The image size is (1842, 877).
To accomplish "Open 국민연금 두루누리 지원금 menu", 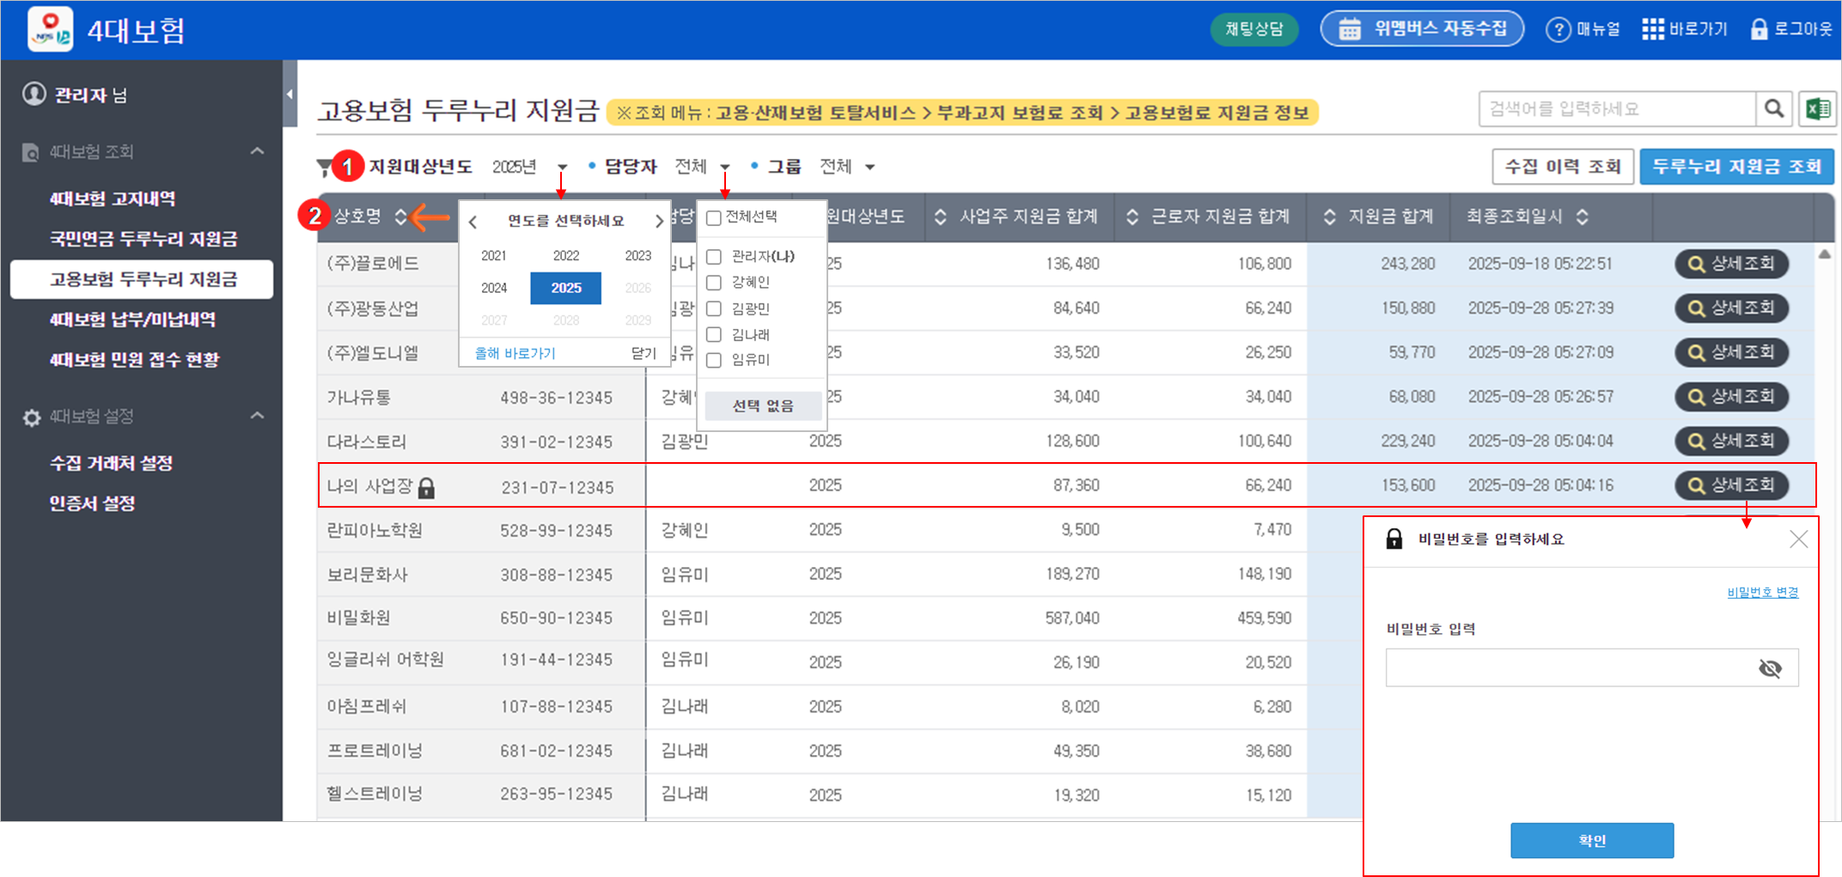I will 143,239.
